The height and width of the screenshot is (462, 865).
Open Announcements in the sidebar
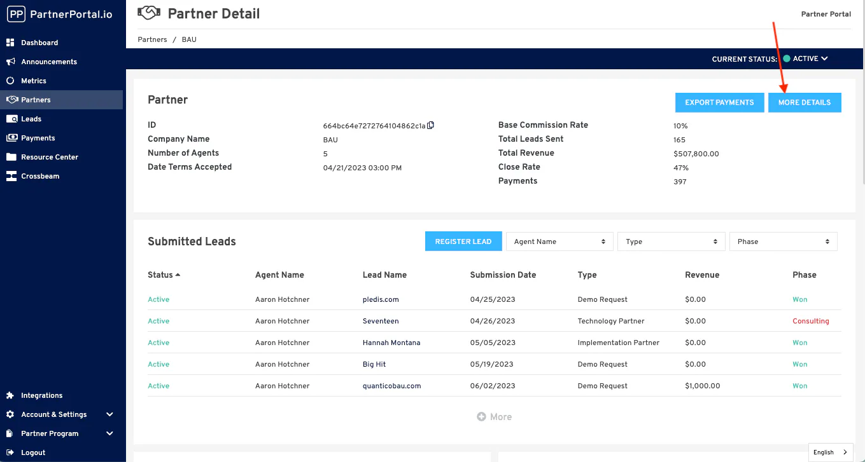point(49,62)
